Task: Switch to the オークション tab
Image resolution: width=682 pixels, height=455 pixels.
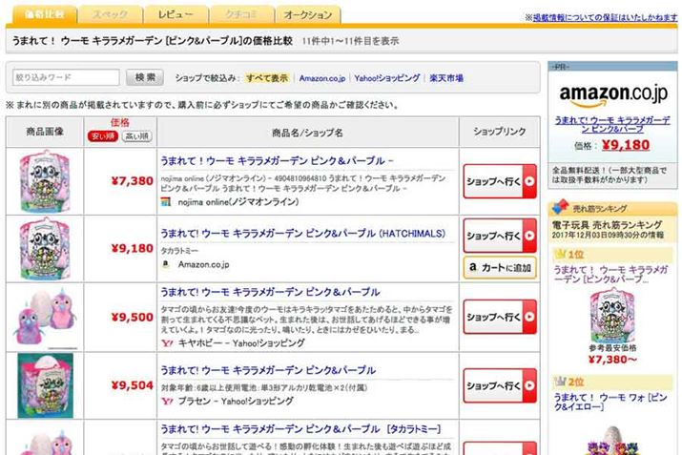Action: coord(309,14)
